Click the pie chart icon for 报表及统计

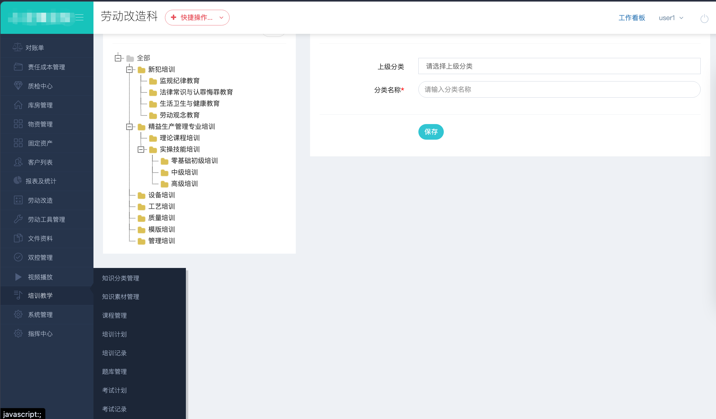click(18, 181)
